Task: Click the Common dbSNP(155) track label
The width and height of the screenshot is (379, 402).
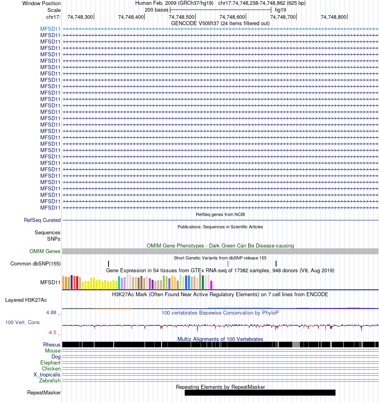Action: [x=36, y=264]
